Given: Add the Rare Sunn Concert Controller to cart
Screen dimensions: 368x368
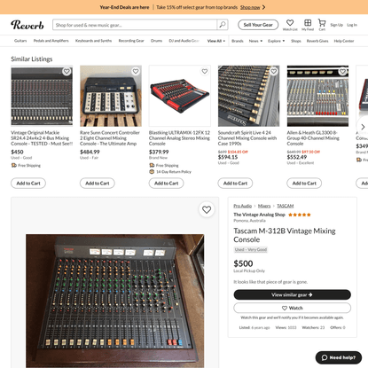Looking at the screenshot, I should click(x=98, y=184).
